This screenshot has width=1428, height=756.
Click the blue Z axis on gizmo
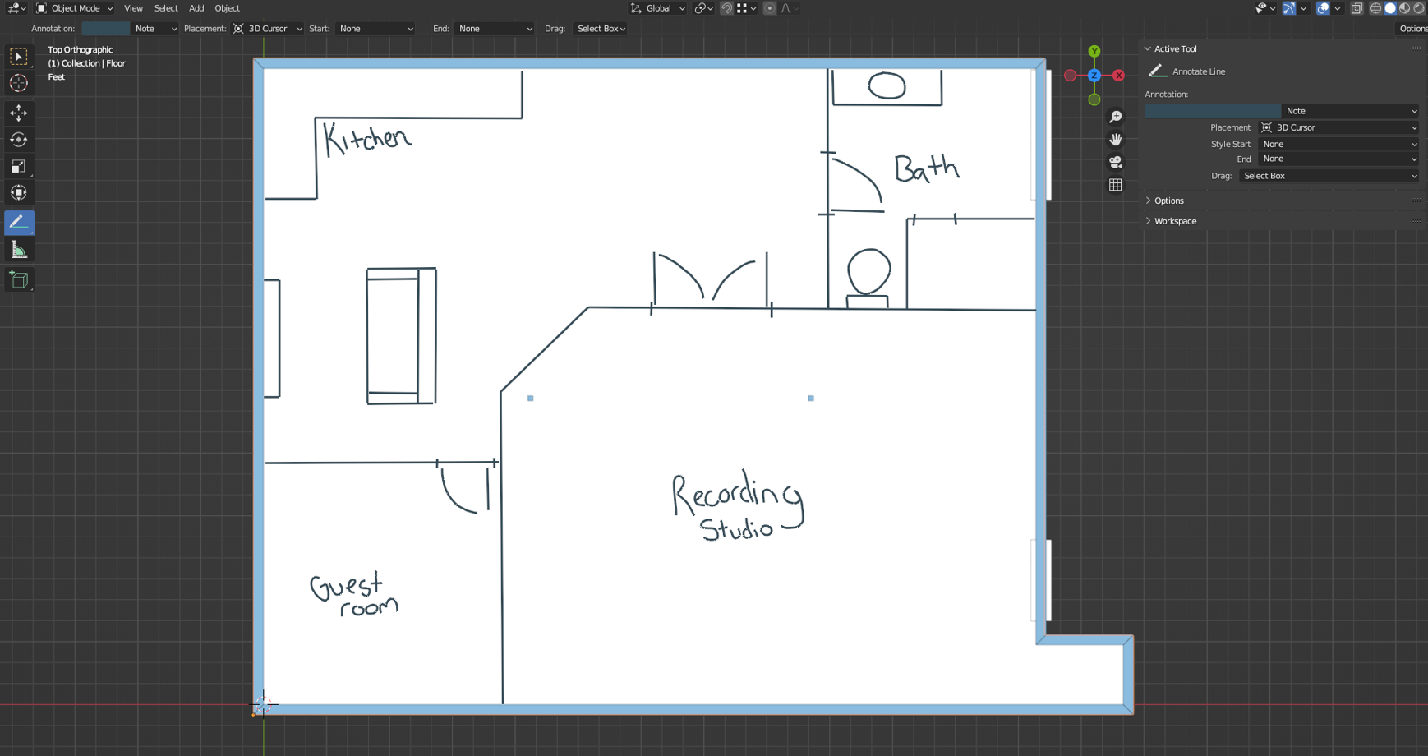1094,76
